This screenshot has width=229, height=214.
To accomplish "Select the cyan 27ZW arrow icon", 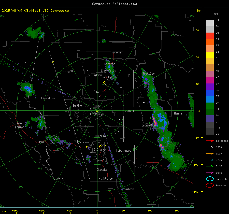I will coord(210,160).
